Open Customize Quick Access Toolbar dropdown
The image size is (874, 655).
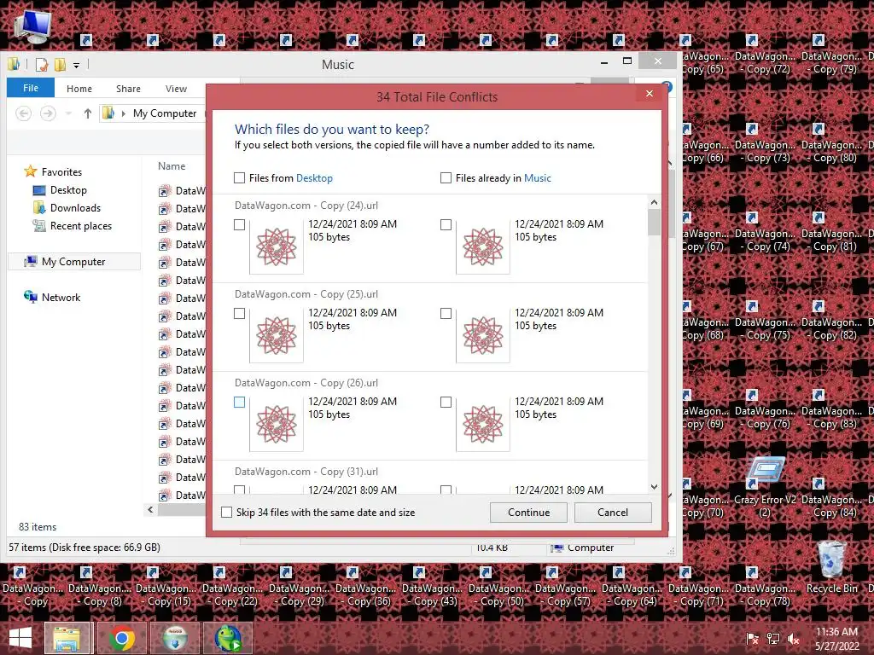pos(76,65)
